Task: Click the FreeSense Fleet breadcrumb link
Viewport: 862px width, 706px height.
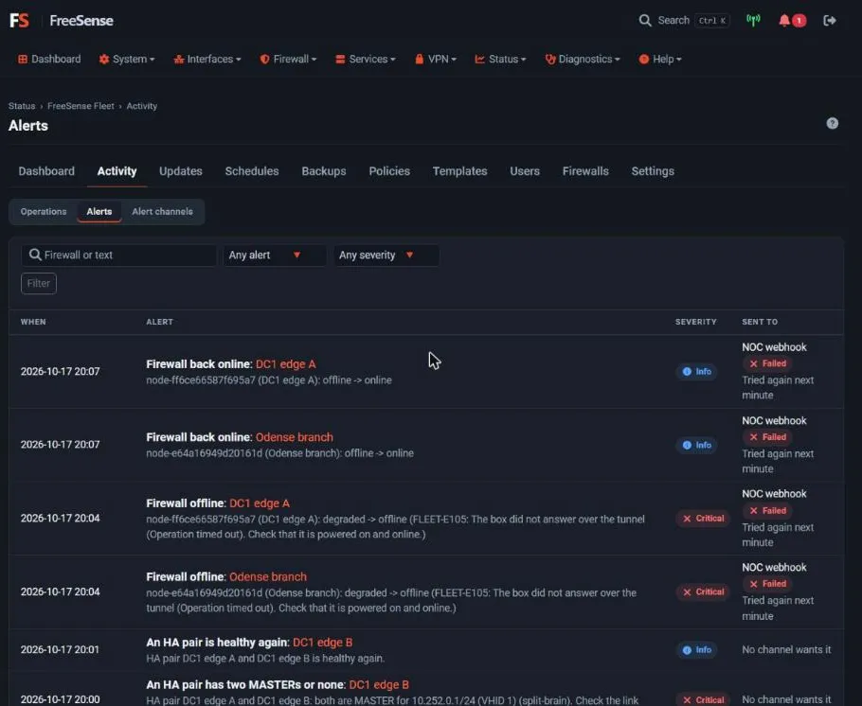Action: coord(81,106)
